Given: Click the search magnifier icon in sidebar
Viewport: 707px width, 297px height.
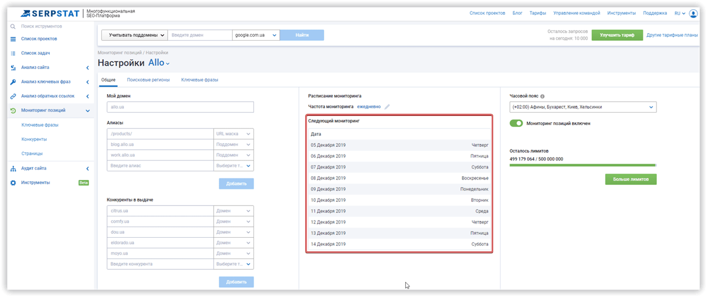Looking at the screenshot, I should 13,26.
